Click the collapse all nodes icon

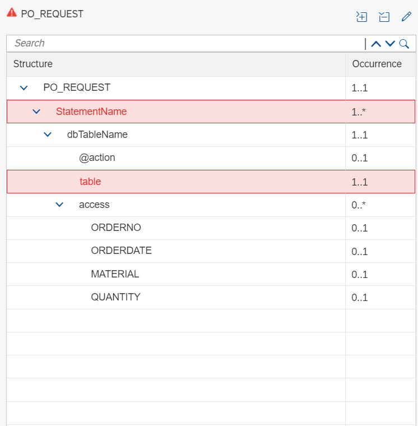point(384,17)
